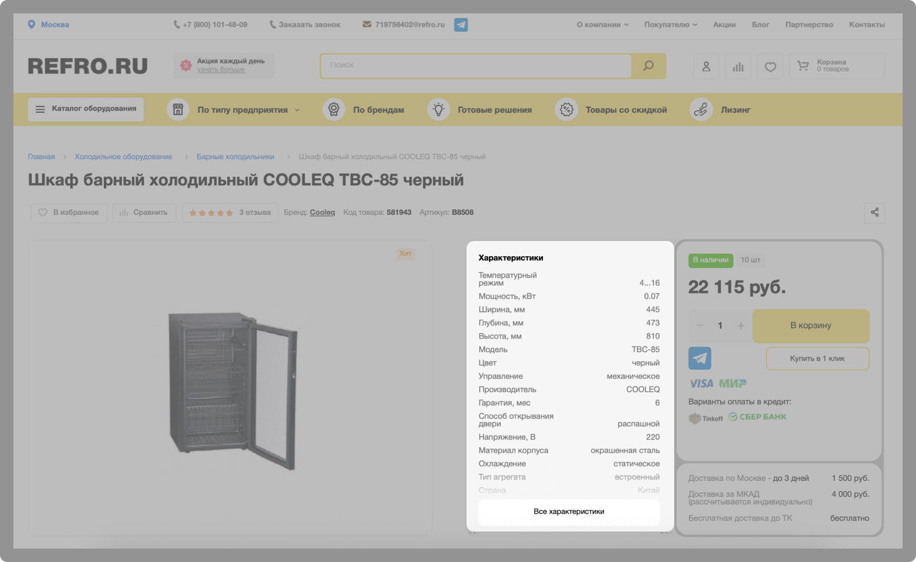Click the Сравнить button
The width and height of the screenshot is (916, 562).
[144, 213]
